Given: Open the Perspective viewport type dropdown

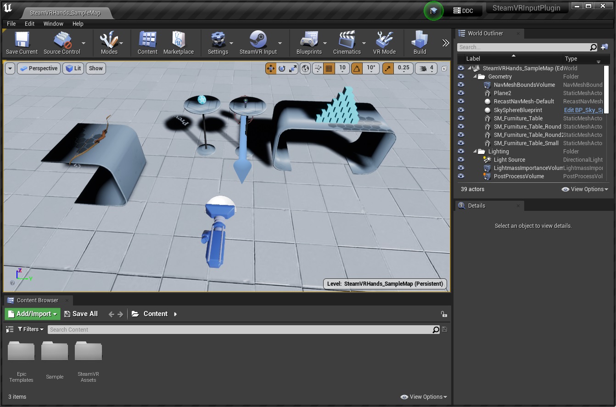Looking at the screenshot, I should (39, 68).
